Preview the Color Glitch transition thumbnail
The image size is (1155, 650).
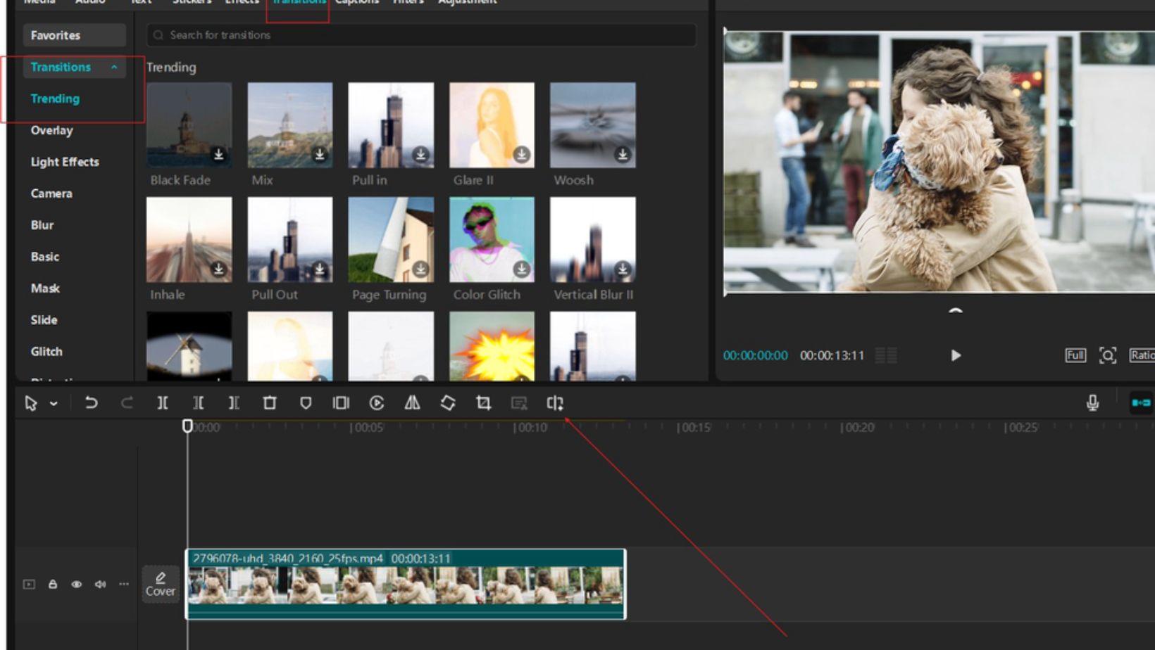tap(492, 240)
